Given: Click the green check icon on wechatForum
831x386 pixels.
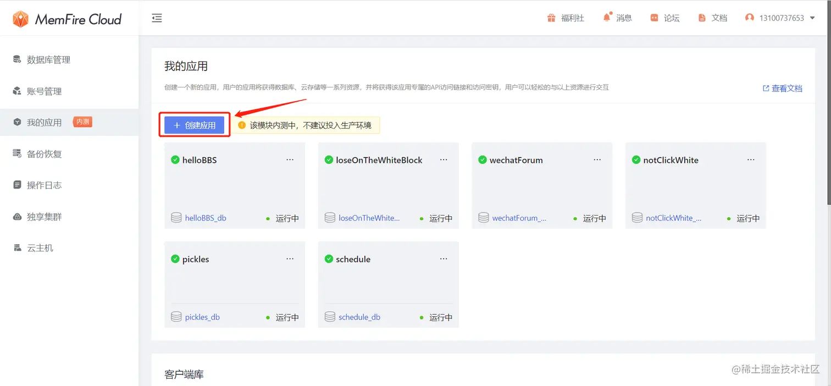Looking at the screenshot, I should click(483, 159).
